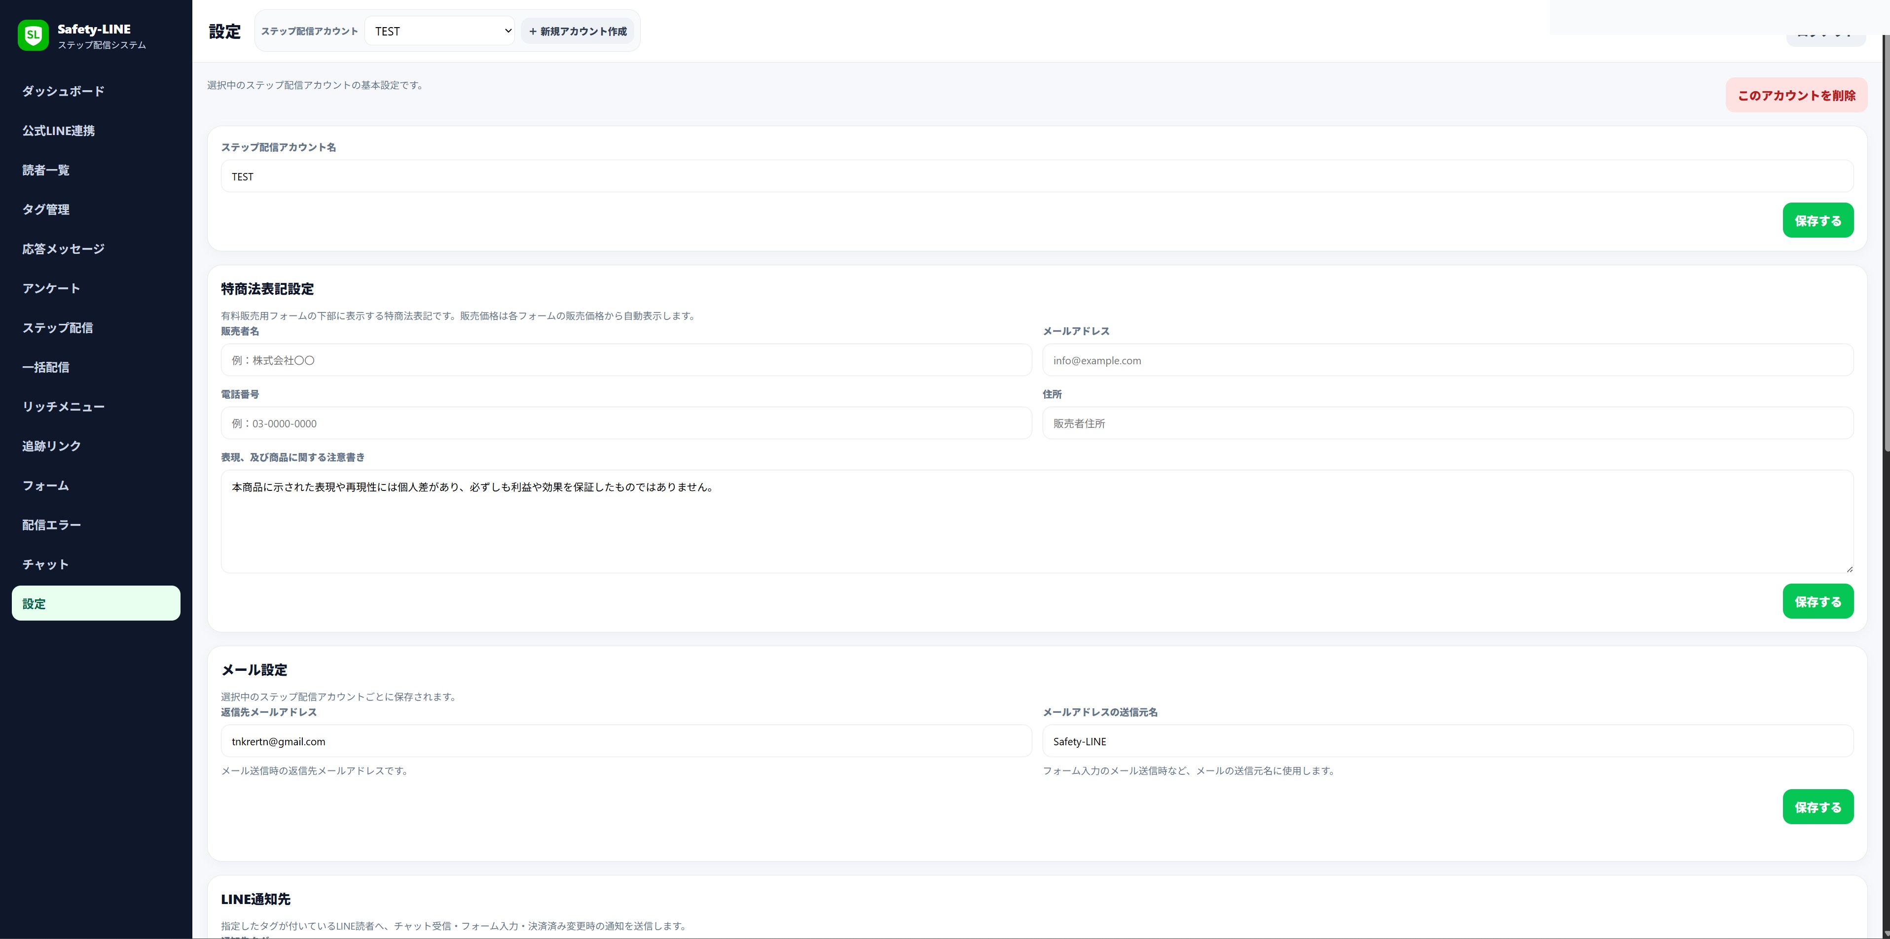Save the ステップ配信アカウント名 section

pyautogui.click(x=1818, y=221)
